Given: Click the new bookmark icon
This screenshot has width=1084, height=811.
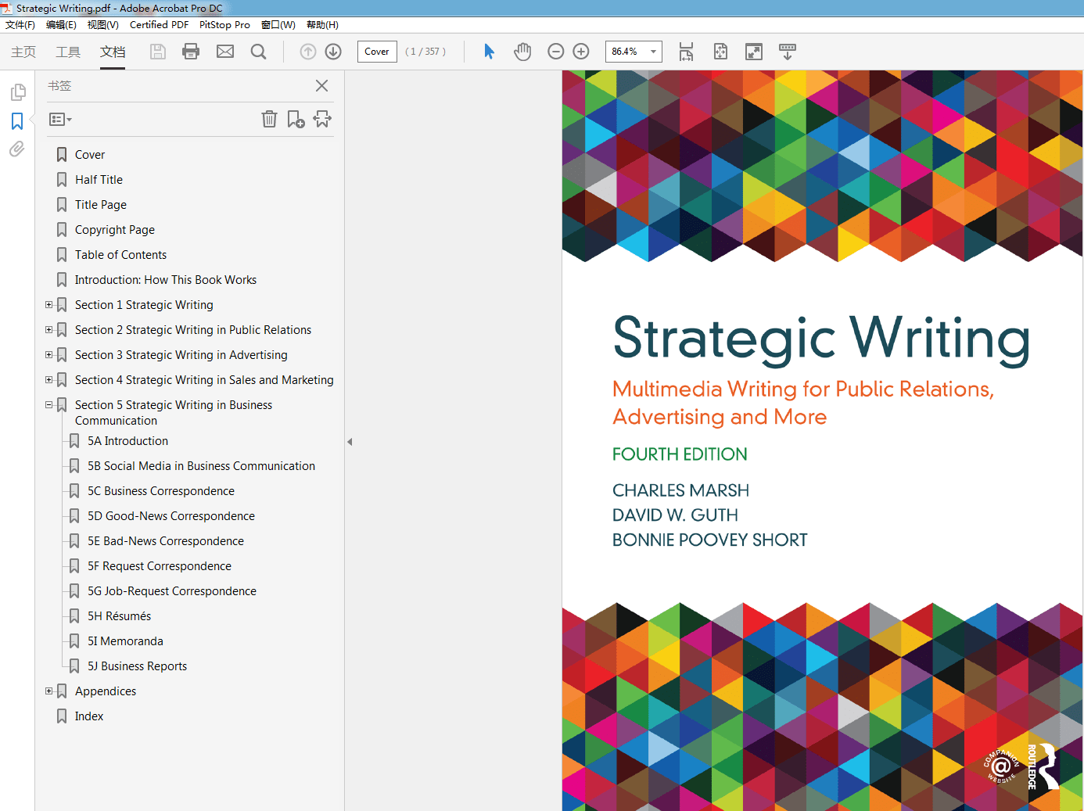Looking at the screenshot, I should [x=296, y=119].
